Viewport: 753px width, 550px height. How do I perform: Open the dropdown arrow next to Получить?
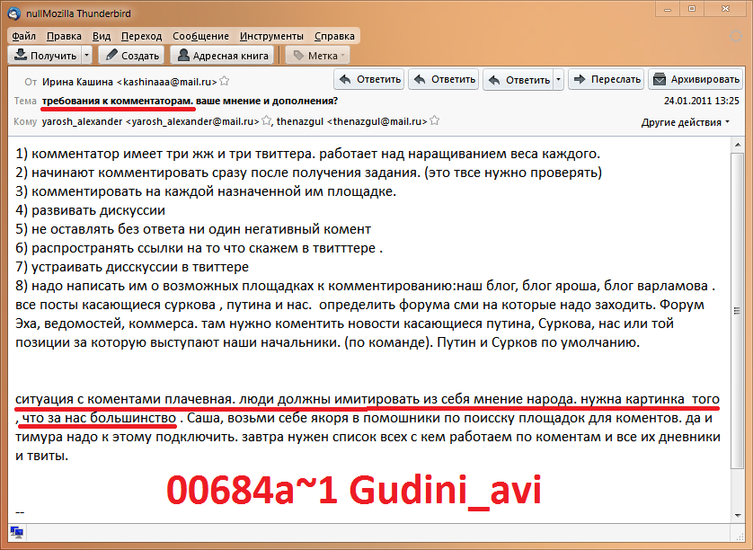click(x=86, y=56)
